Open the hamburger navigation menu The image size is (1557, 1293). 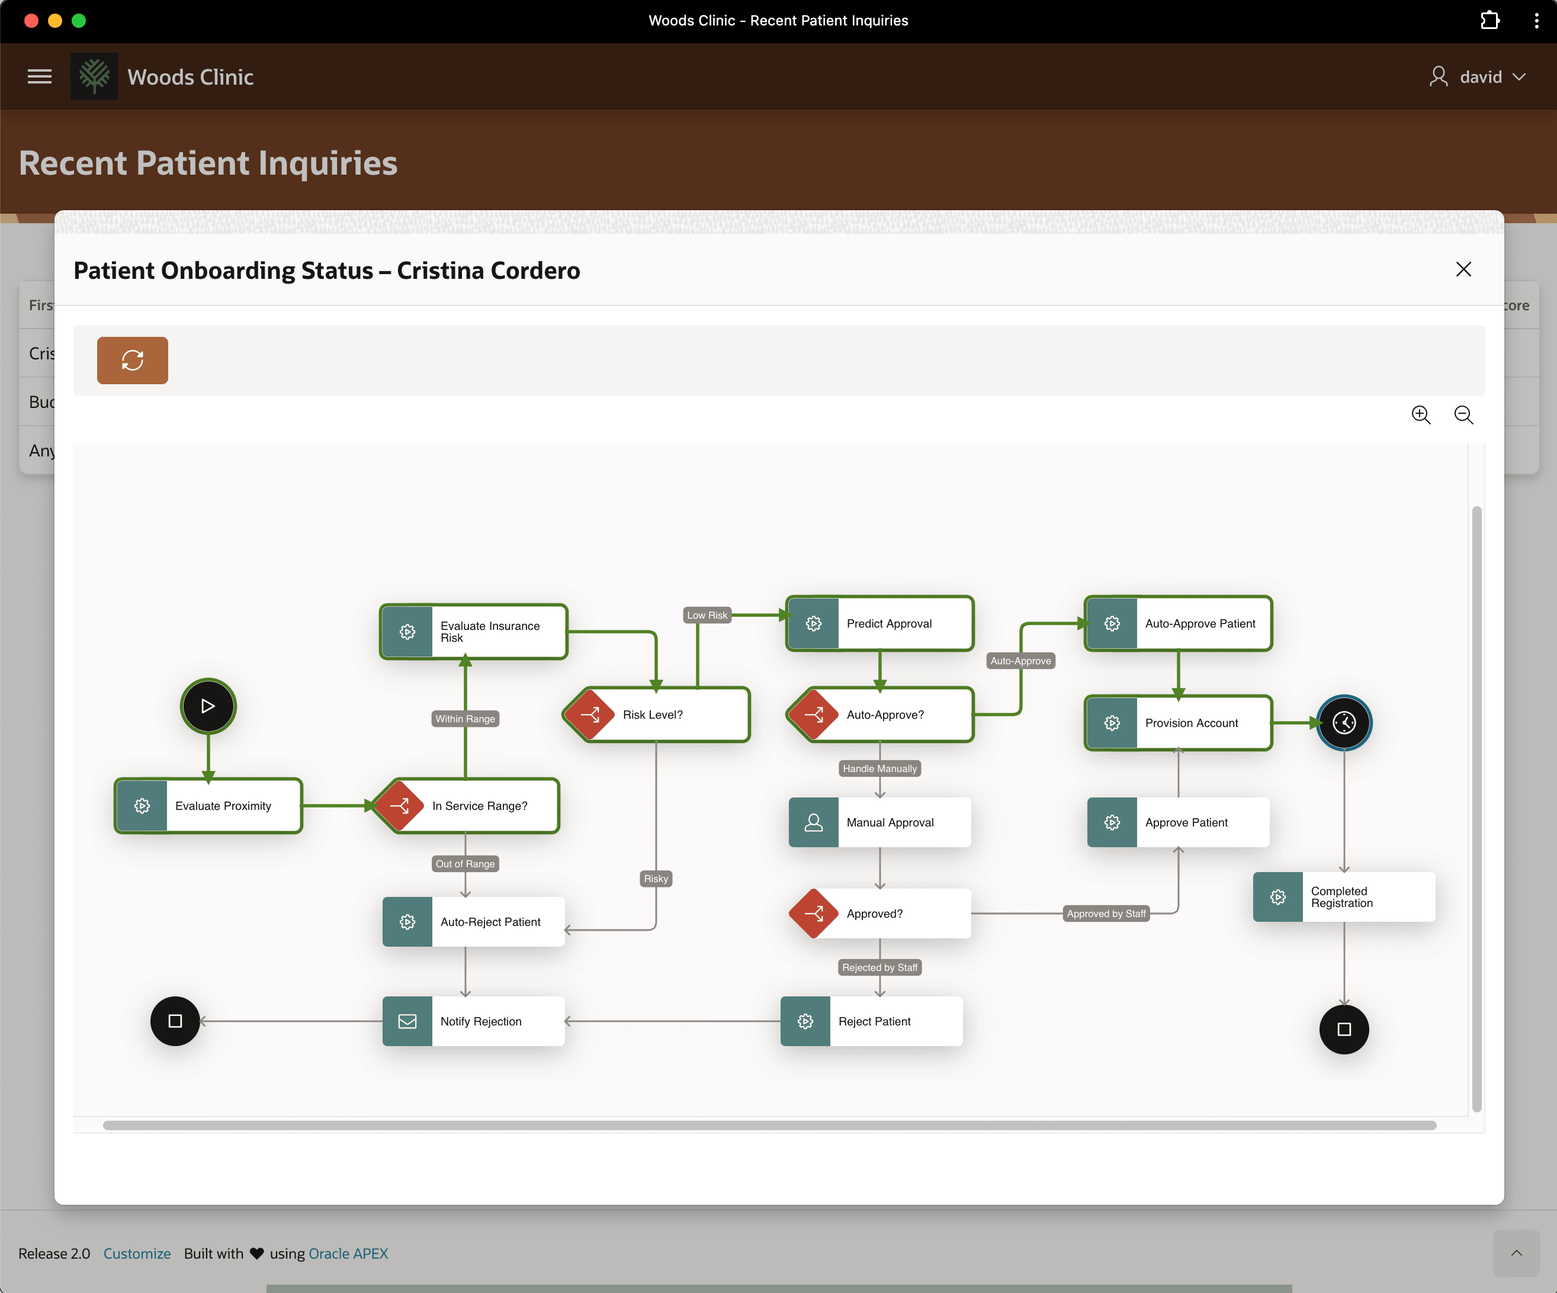pyautogui.click(x=39, y=76)
